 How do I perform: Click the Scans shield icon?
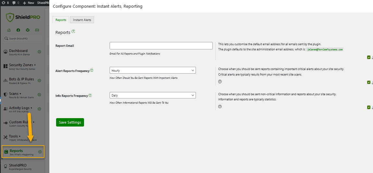pyautogui.click(x=6, y=95)
